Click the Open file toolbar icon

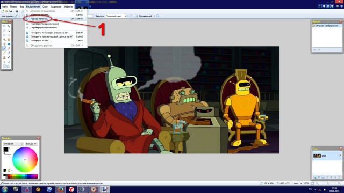coord(6,11)
